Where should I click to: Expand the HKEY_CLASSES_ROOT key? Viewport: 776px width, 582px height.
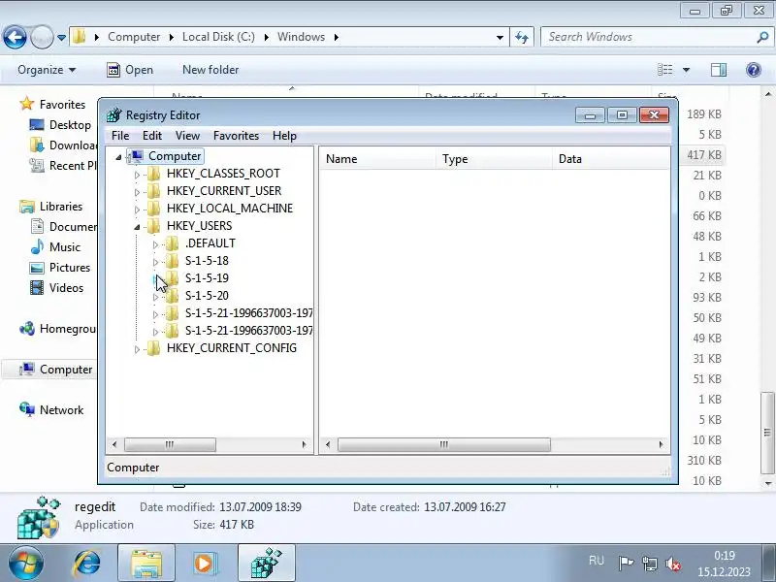coord(137,175)
